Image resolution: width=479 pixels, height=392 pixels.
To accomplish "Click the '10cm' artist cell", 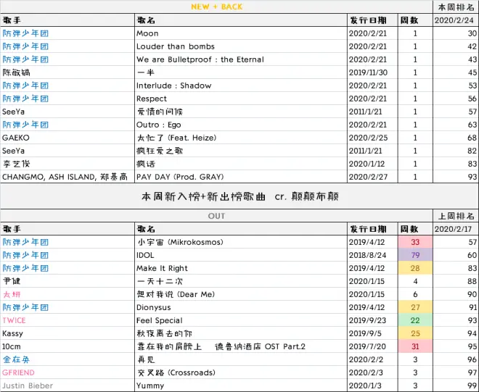I will click(67, 346).
